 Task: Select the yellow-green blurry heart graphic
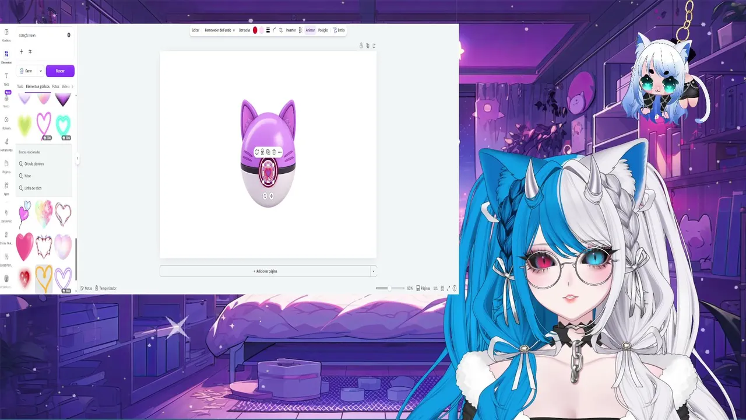tap(24, 125)
